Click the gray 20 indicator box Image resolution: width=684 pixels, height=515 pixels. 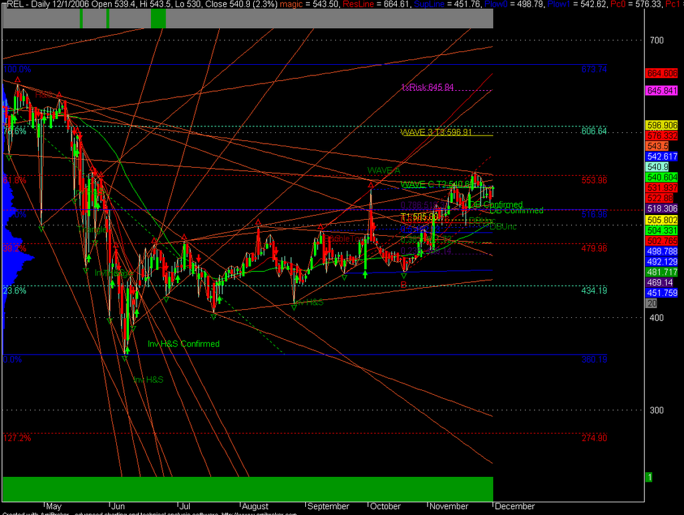[x=651, y=303]
